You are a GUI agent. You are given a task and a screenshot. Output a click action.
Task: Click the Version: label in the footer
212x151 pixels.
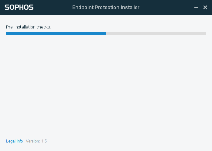pyautogui.click(x=33, y=141)
